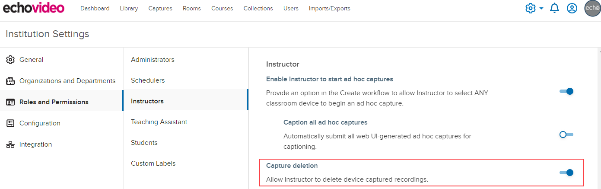Viewport: 601px width, 189px height.
Task: Select the Administrators role
Action: 153,60
